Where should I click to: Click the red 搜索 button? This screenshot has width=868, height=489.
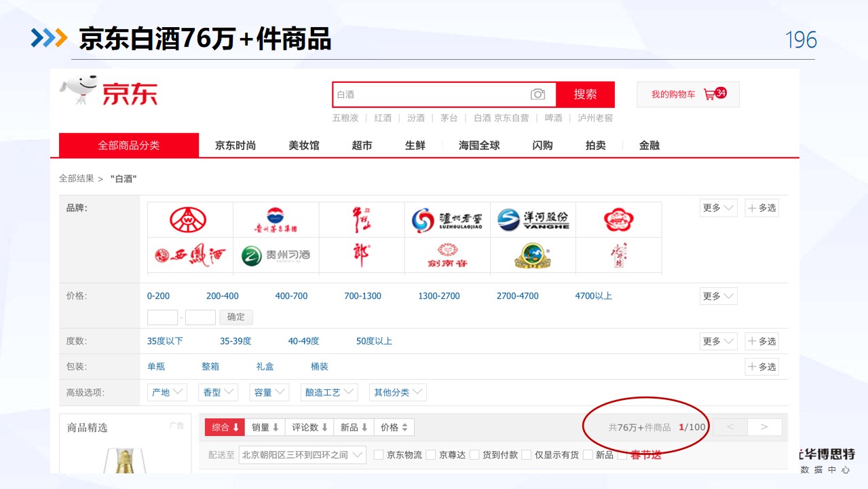click(x=586, y=94)
